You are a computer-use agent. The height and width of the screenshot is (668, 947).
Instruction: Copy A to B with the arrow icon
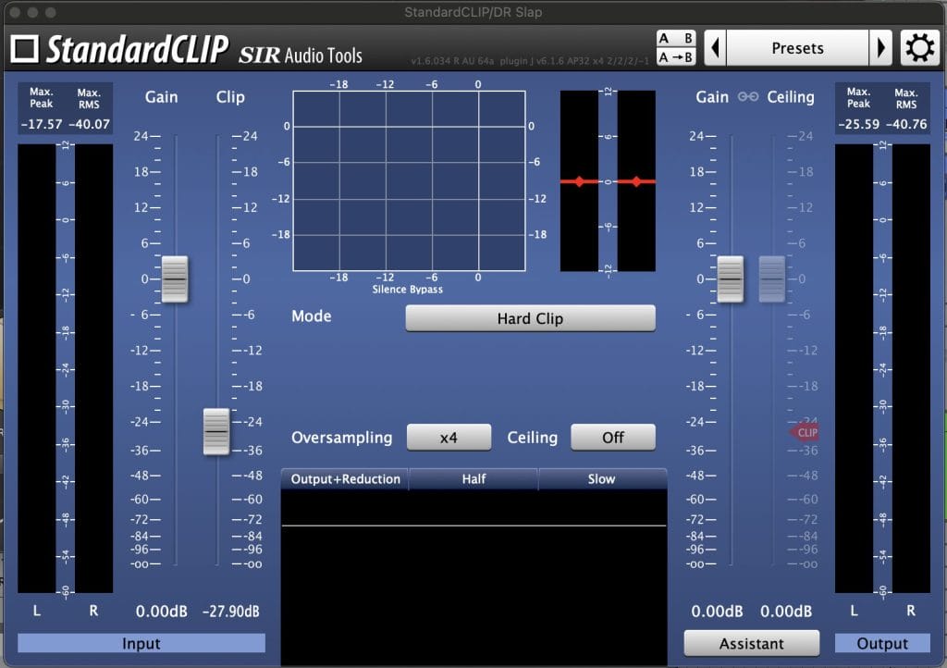click(676, 57)
